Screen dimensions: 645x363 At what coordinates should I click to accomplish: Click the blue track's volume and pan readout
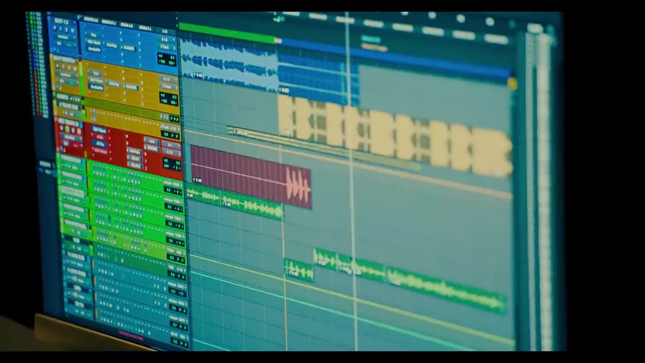[x=166, y=59]
